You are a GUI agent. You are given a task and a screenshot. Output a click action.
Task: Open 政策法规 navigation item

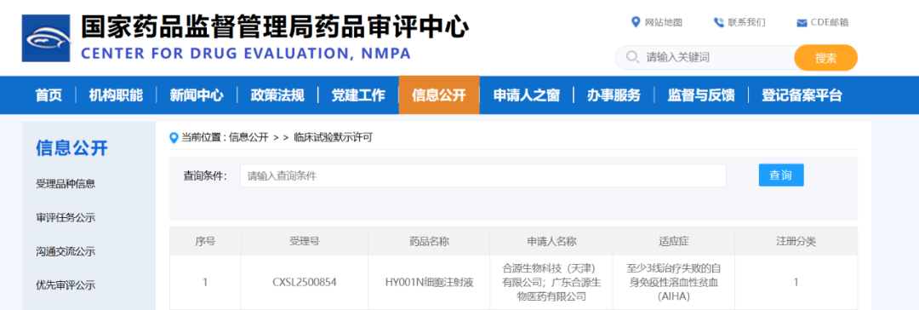(277, 95)
